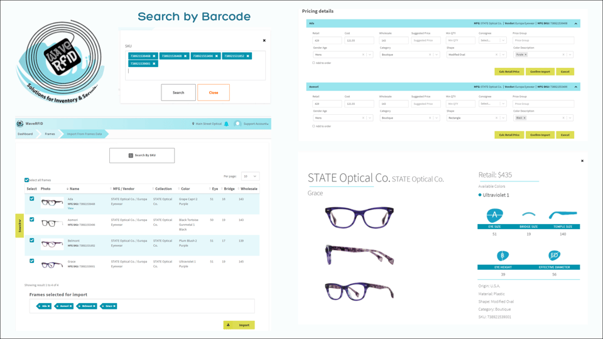Click the Bridge Size icon
This screenshot has width=603, height=339.
coord(529,215)
